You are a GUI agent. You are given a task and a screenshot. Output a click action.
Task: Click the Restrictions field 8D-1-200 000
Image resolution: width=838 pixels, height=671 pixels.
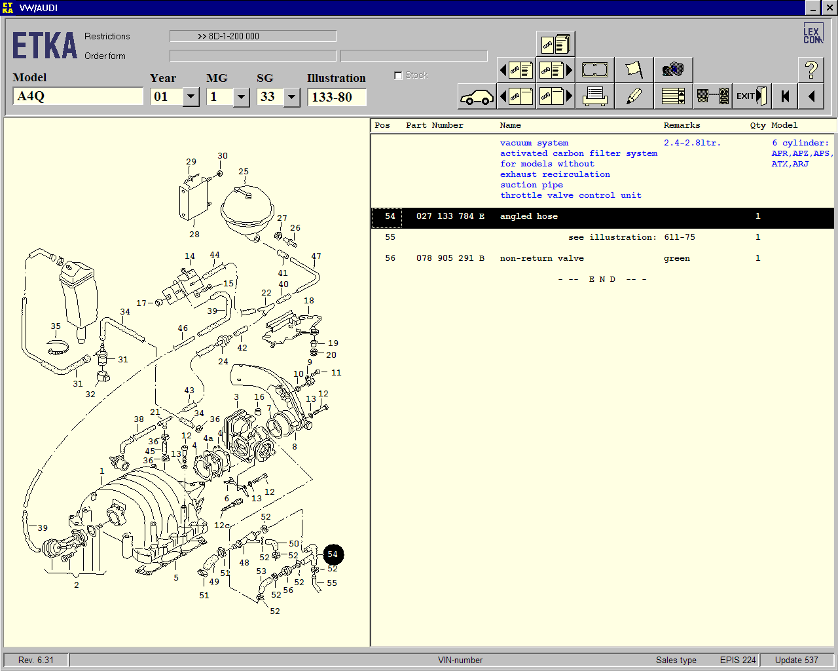[253, 36]
